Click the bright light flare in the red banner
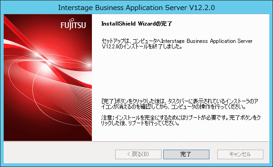Screen dimensions: 273x167 click(48, 61)
